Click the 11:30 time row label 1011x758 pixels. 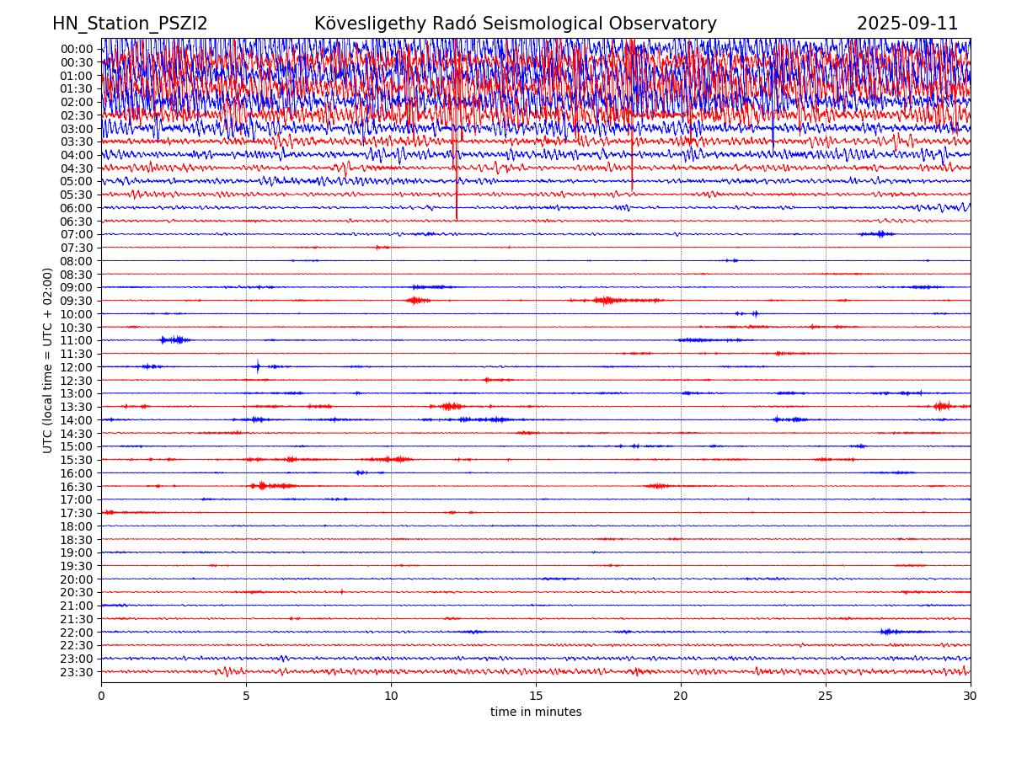(x=77, y=354)
